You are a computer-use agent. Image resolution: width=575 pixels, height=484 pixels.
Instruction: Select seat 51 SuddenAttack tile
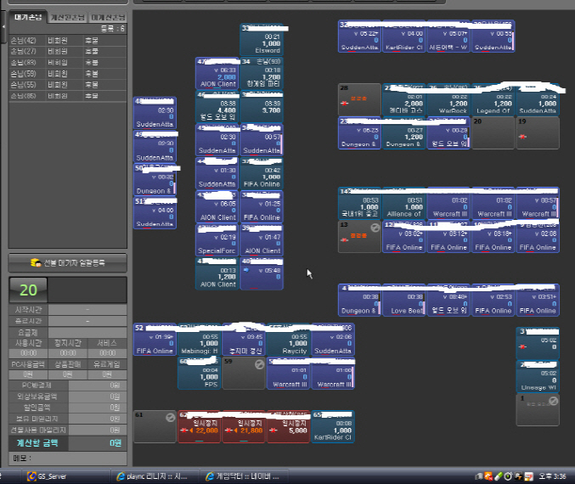[155, 213]
